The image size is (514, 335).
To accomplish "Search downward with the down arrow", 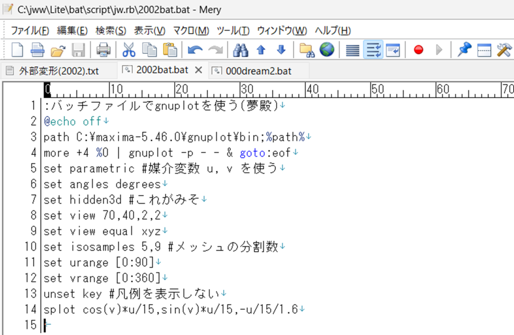I will point(281,49).
